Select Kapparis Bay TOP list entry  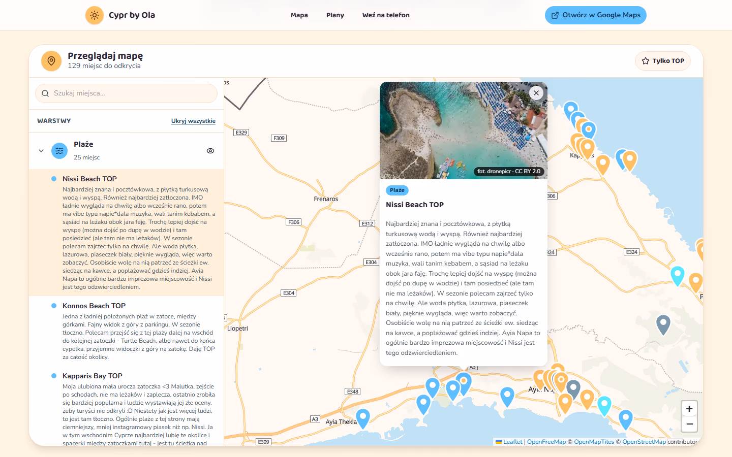126,406
